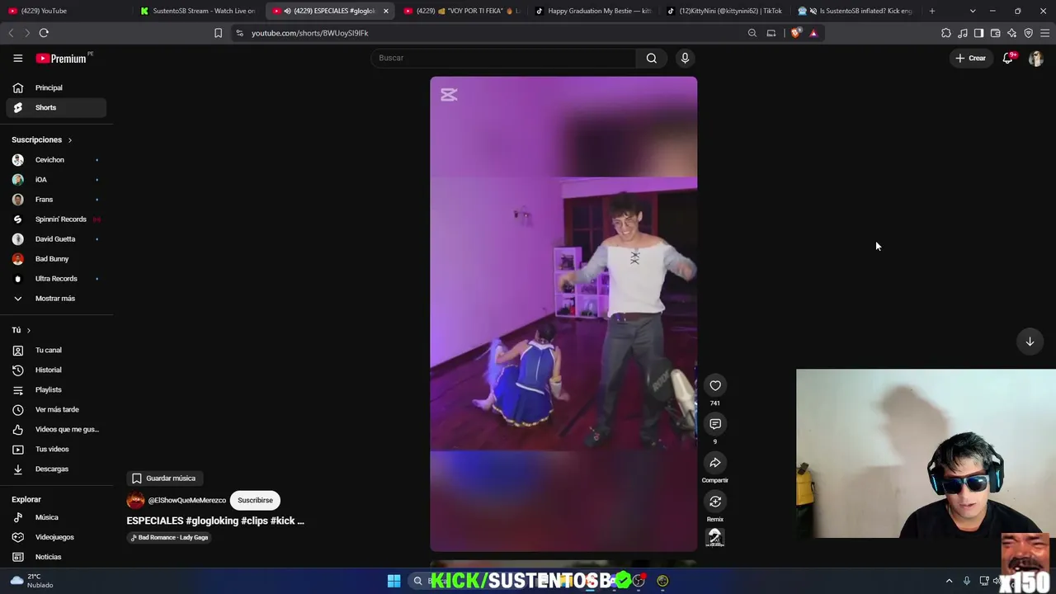
Task: Remix this Short
Action: click(x=715, y=502)
